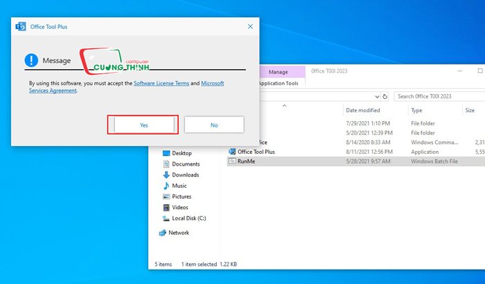This screenshot has height=284, width=485.
Task: Click the Network icon in sidebar
Action: [163, 233]
